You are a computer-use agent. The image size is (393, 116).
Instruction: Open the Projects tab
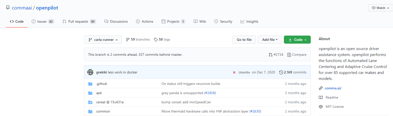[x=173, y=21]
